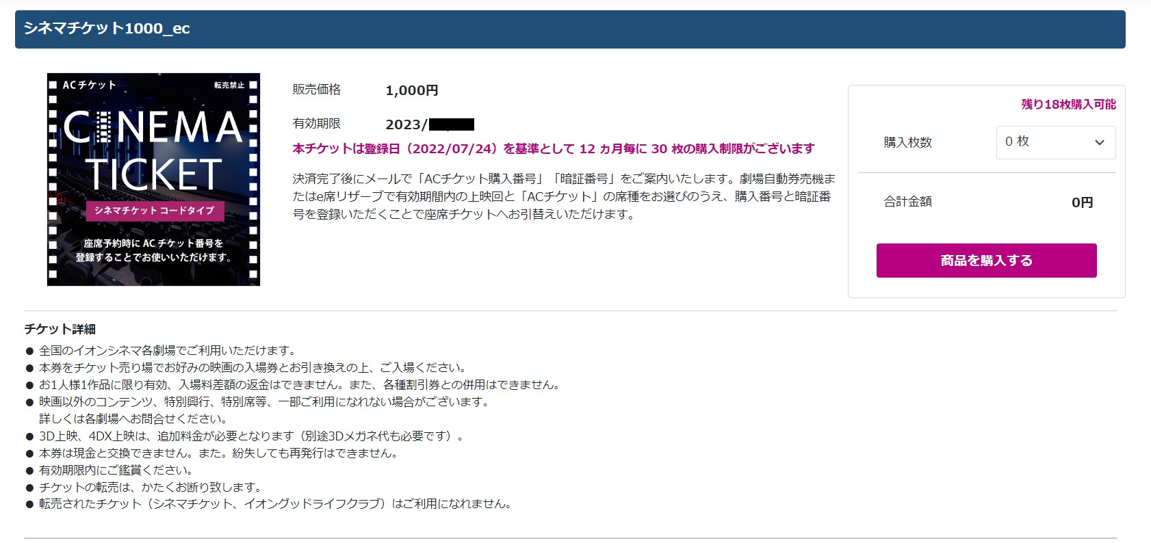
Task: Click the 商品を購入する purchase button
Action: point(986,261)
